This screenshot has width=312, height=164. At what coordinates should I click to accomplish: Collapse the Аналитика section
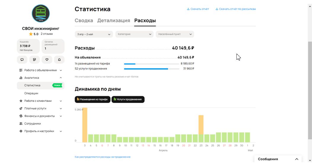coord(61,78)
